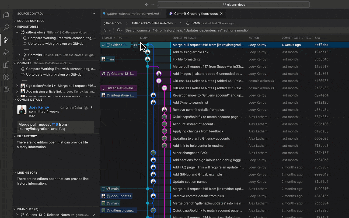The height and width of the screenshot is (218, 349).
Task: Collapse the COMMITS section
Action: pyautogui.click(x=15, y=63)
